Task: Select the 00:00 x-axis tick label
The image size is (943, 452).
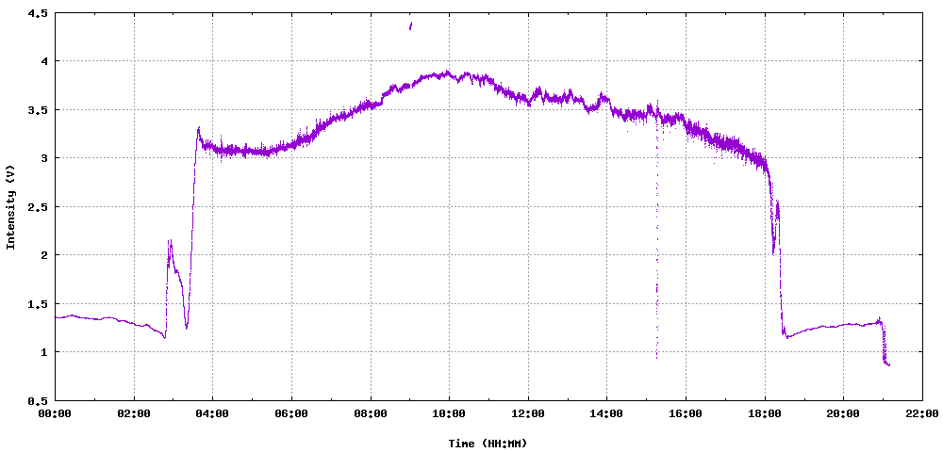Action: 56,413
